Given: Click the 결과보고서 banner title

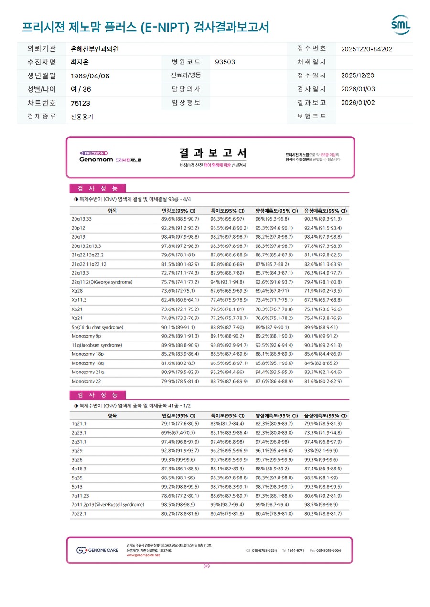Looking at the screenshot, I should point(214,153).
